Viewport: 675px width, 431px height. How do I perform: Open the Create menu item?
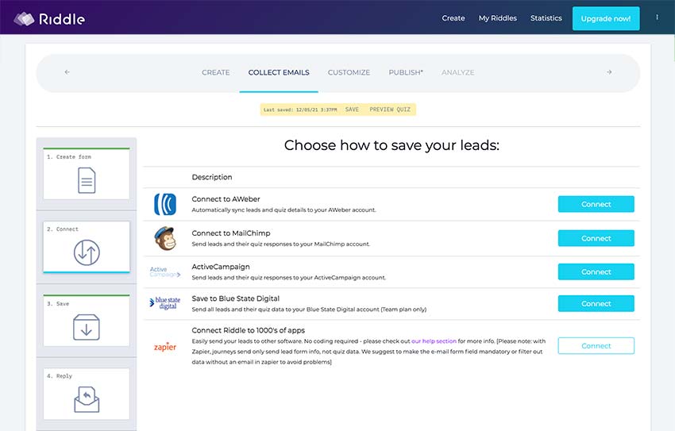click(x=453, y=18)
